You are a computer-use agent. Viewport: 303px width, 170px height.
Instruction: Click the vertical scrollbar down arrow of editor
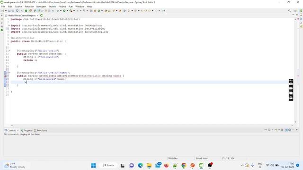coord(295,122)
